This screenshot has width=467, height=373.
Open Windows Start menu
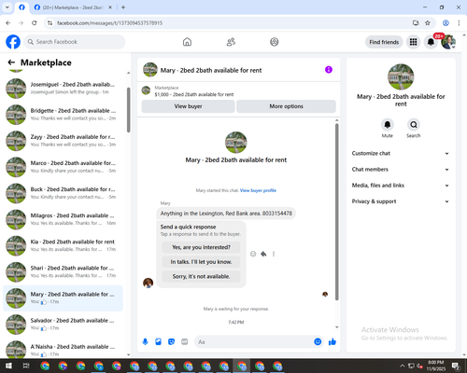8,366
